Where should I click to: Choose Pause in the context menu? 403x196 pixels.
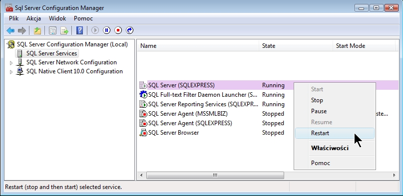(335, 111)
